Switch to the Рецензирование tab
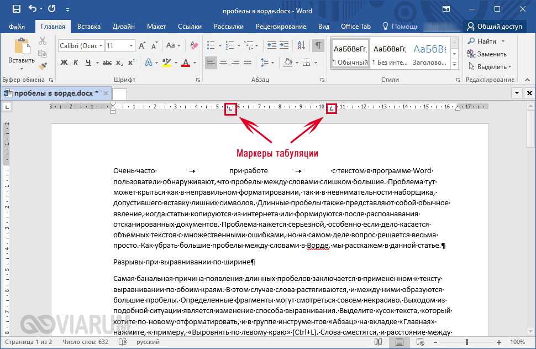Viewport: 536px width, 349px height. coord(281,27)
